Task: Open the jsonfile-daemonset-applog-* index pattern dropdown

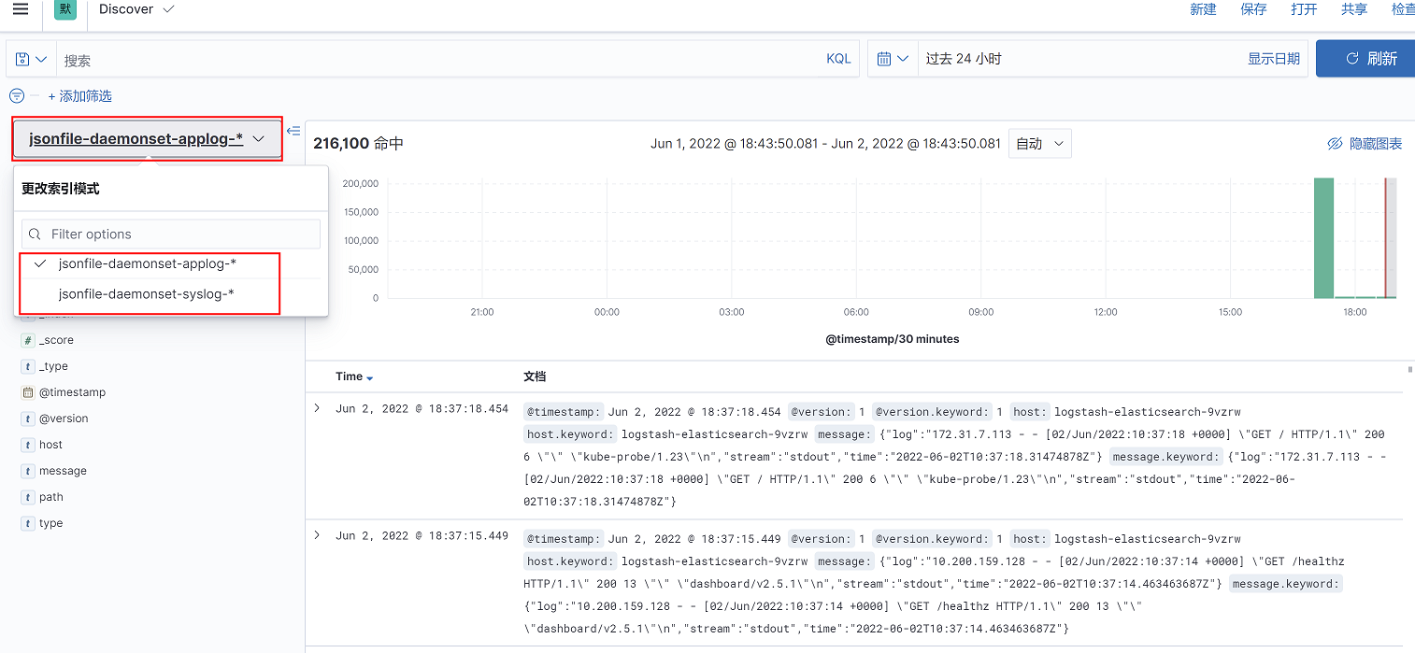Action: [147, 139]
